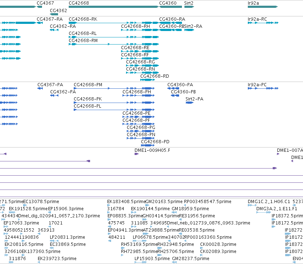This screenshot has width=303, height=264.
Task: Click the GH03414.5prime EST label
Action: click(x=161, y=216)
